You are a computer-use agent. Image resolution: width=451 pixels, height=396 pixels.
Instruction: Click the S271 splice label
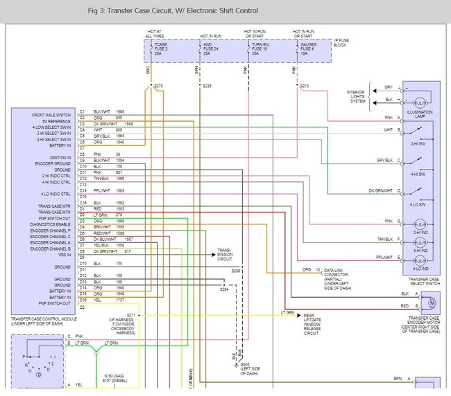(131, 315)
